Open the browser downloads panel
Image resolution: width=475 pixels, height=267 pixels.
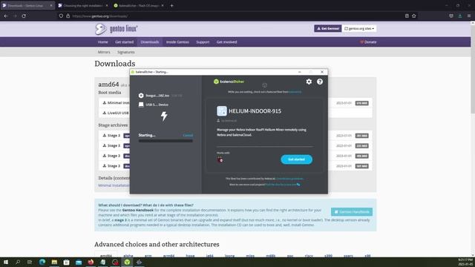pyautogui.click(x=460, y=16)
